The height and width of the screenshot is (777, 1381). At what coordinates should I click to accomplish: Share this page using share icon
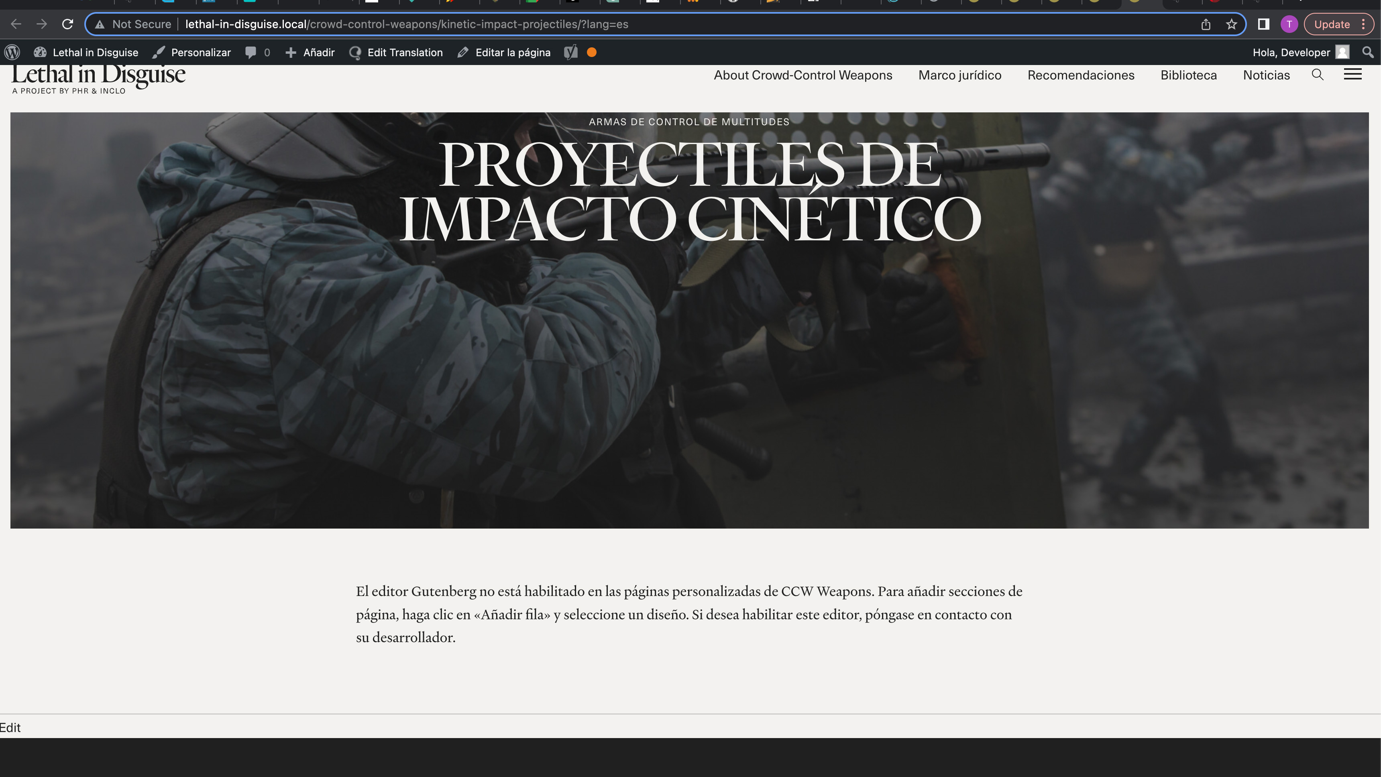pos(1206,24)
